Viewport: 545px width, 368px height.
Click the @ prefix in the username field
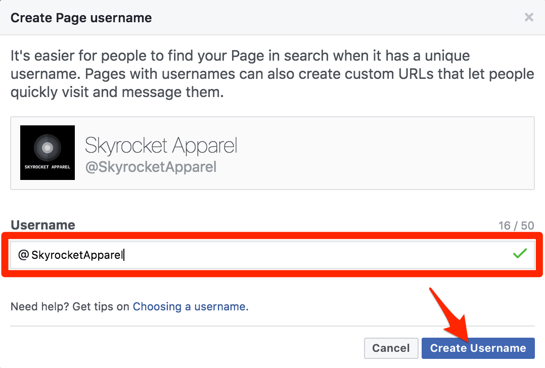point(23,255)
